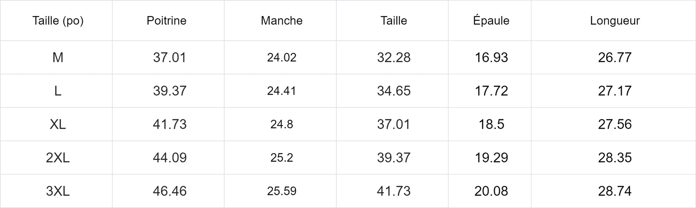Click the 20.08 shoulder value for 3XL

(x=491, y=191)
